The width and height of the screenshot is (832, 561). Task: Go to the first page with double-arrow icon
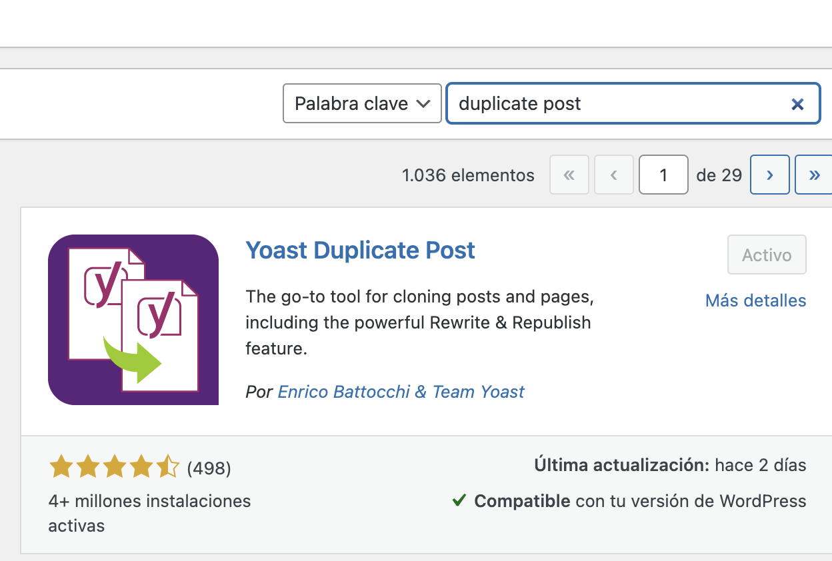pyautogui.click(x=569, y=175)
